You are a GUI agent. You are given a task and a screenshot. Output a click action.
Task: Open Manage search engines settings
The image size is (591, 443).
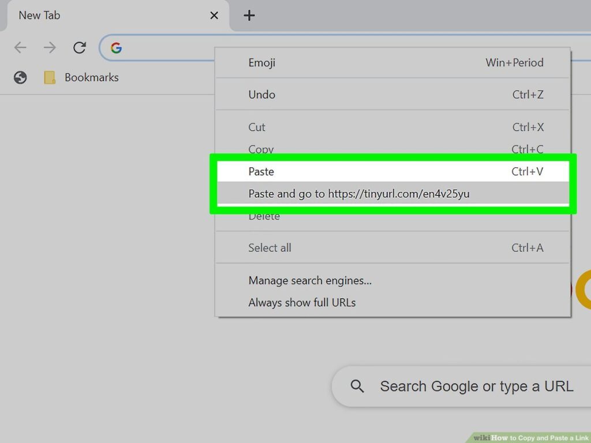[x=310, y=281]
